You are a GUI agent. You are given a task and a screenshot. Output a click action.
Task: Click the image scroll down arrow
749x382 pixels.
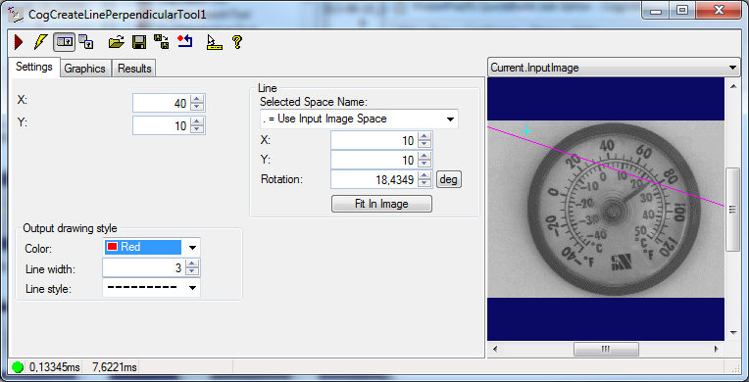(732, 333)
